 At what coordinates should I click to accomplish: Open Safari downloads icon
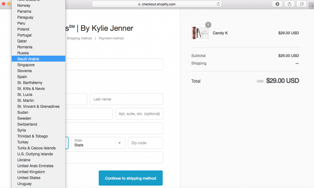(277, 4)
